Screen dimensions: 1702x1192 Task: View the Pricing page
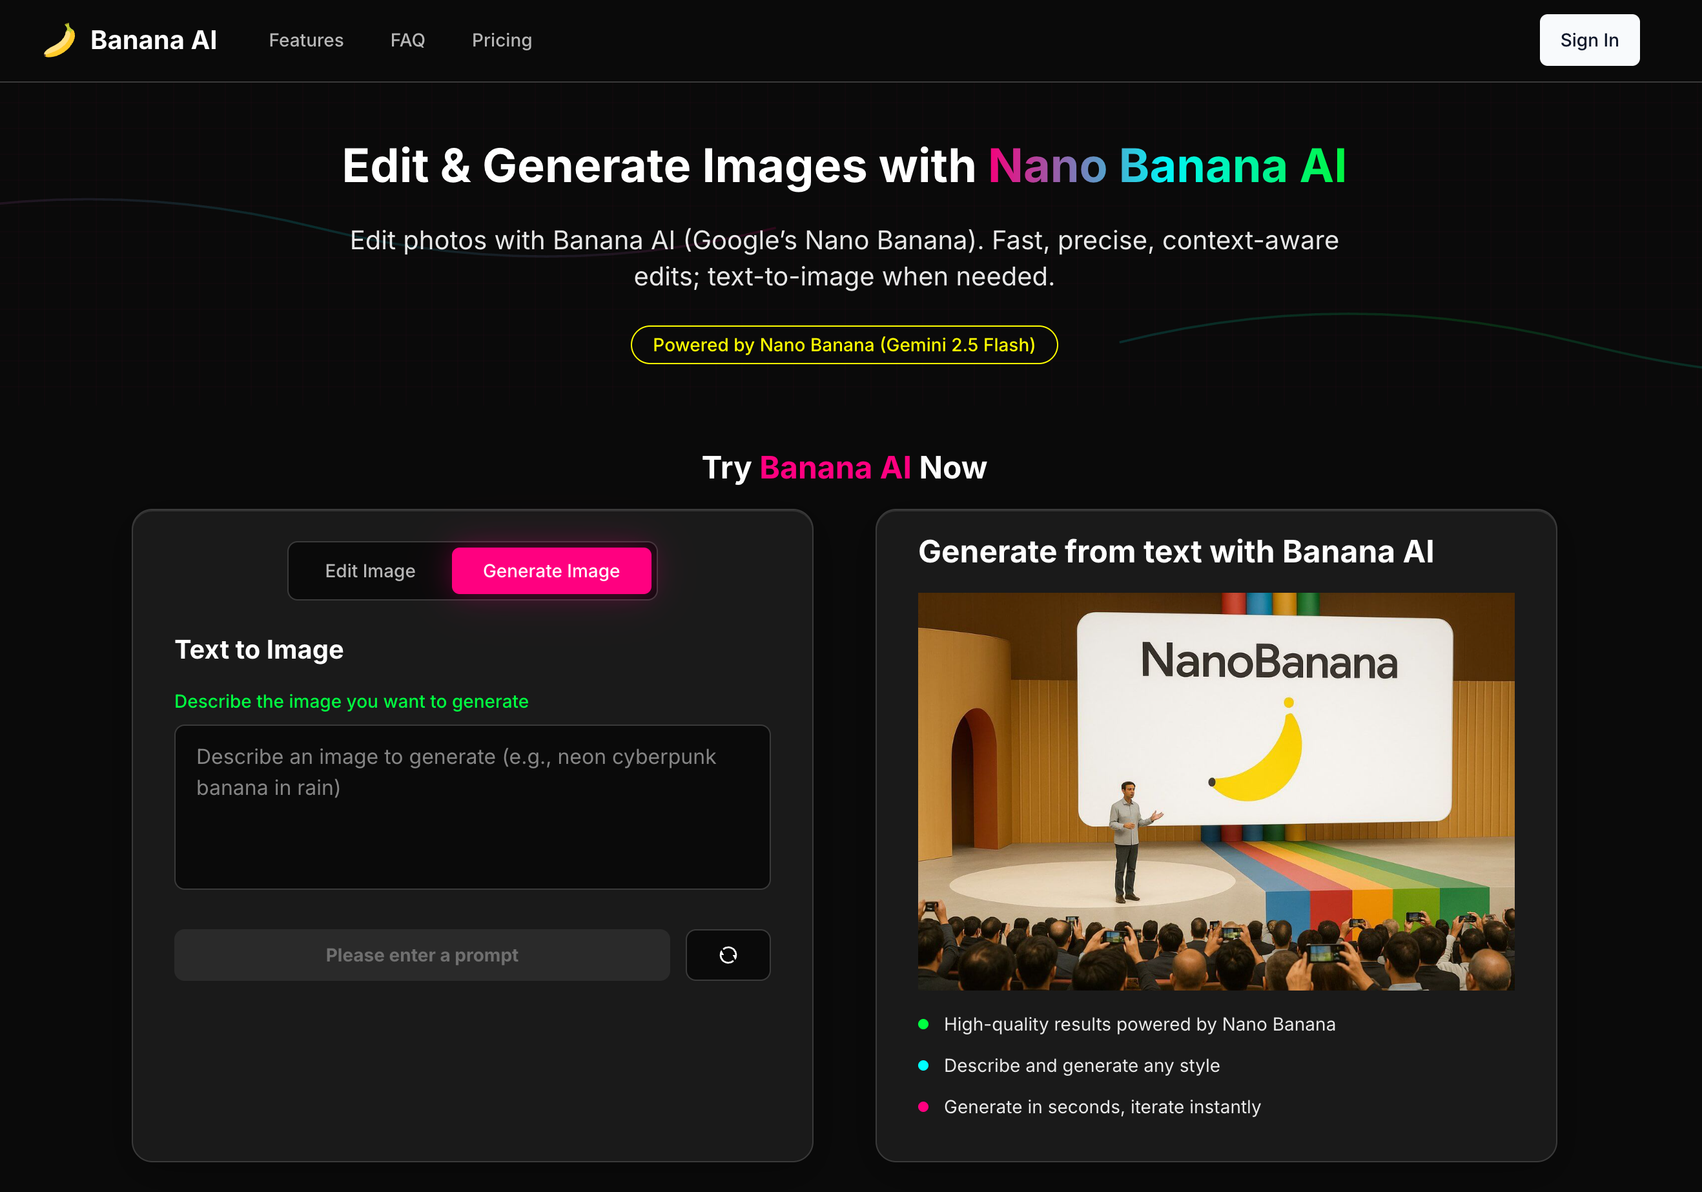[x=501, y=40]
